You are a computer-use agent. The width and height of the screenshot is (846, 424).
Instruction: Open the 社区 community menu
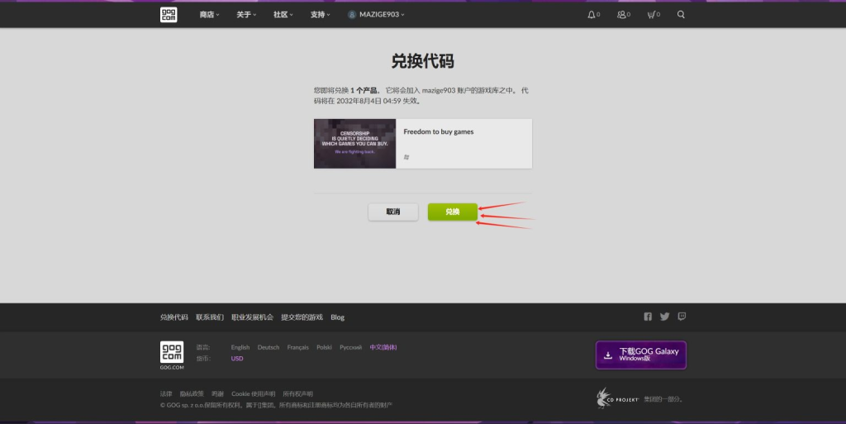(283, 15)
